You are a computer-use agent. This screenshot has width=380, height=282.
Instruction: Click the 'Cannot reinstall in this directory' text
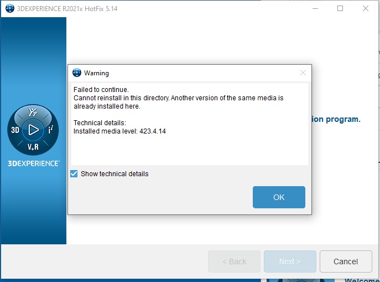pos(122,98)
